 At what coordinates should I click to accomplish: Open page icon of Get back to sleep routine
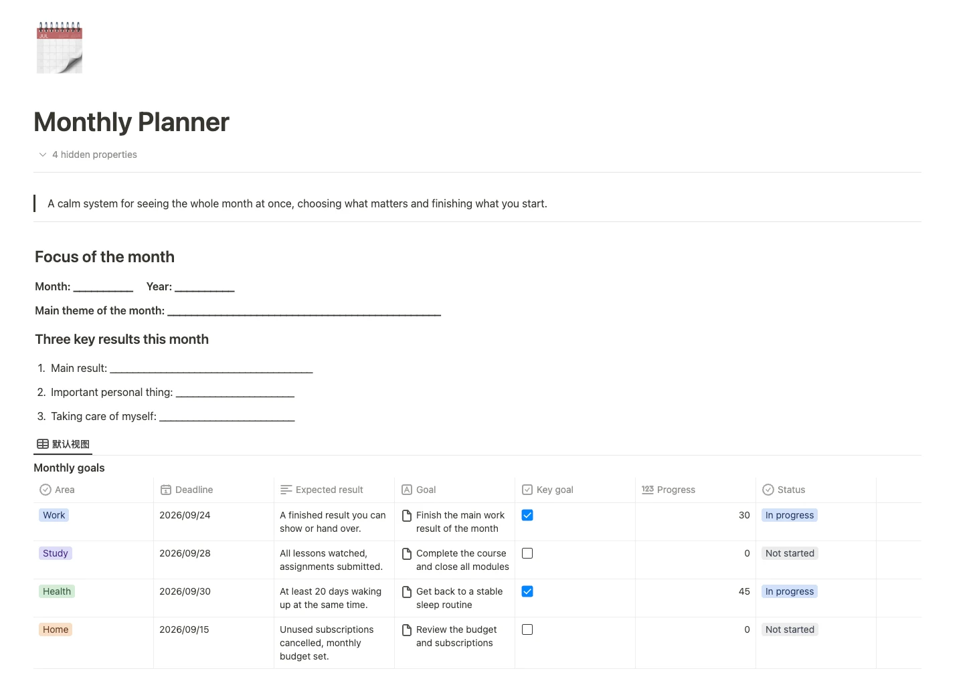click(407, 591)
